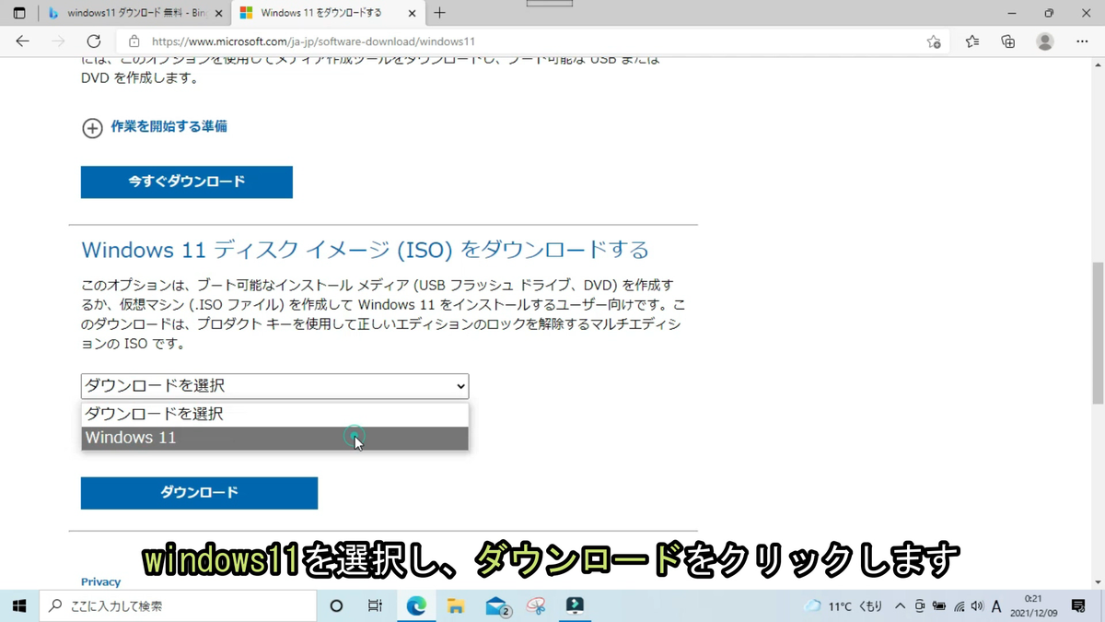View site information lock icon
This screenshot has width=1105, height=622.
point(134,41)
